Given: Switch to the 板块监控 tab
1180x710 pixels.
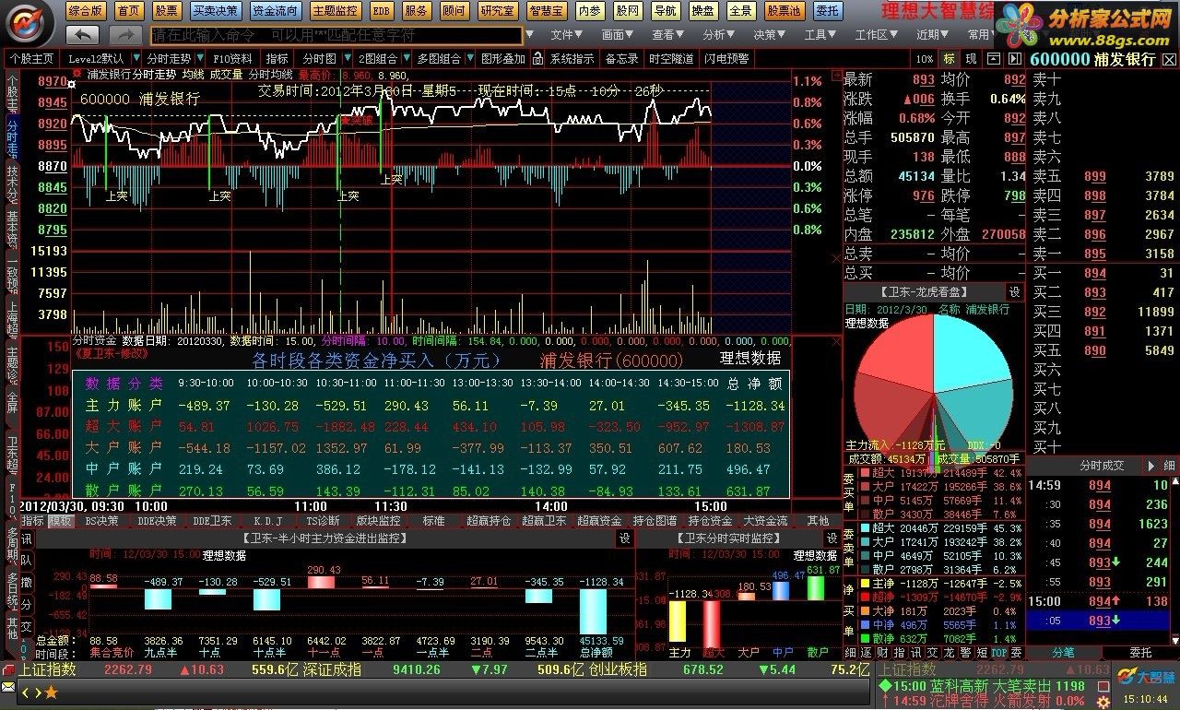Looking at the screenshot, I should point(378,521).
